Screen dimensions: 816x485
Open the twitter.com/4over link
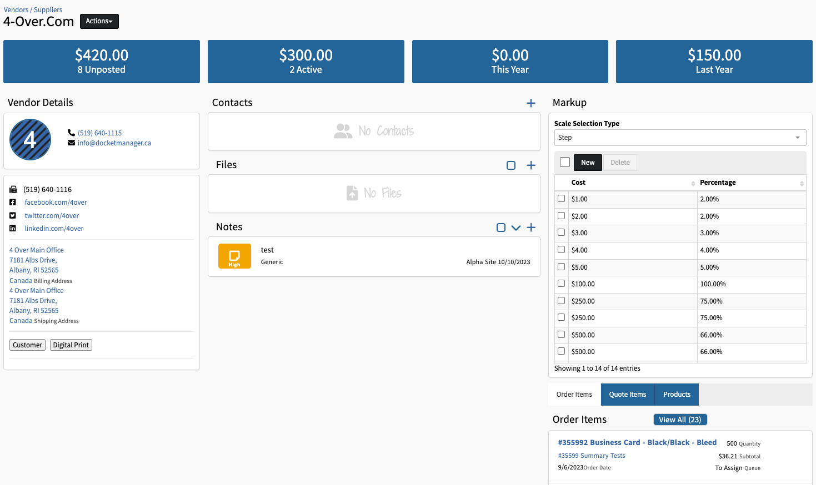[x=52, y=216]
